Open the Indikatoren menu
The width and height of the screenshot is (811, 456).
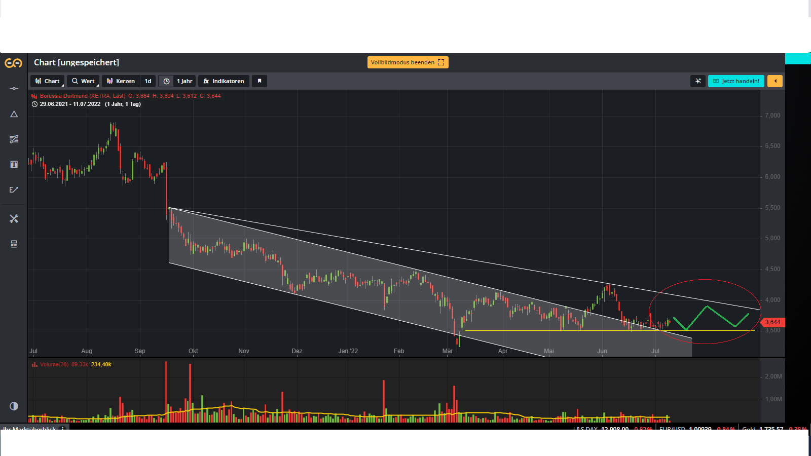pos(224,81)
